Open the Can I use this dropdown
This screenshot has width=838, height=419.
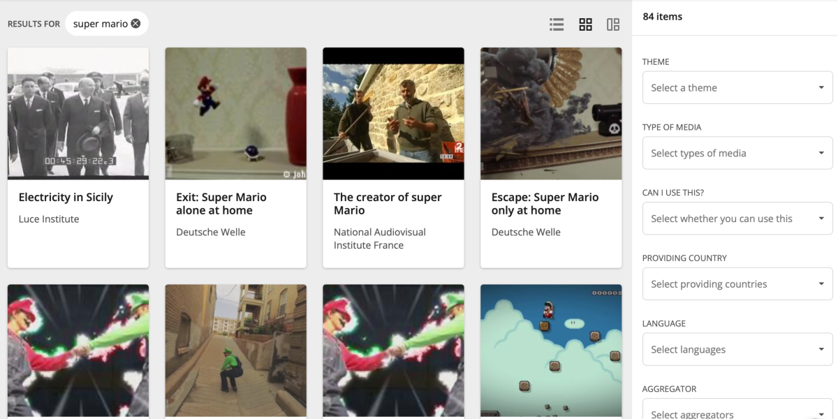point(737,219)
